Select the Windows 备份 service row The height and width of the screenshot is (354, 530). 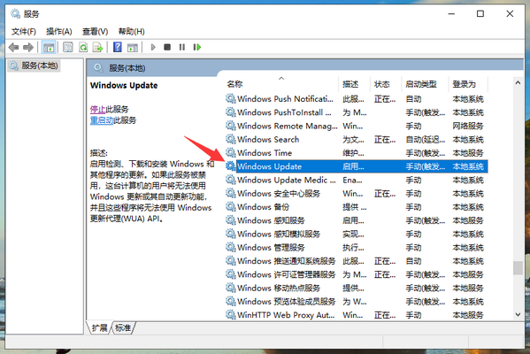(x=357, y=207)
